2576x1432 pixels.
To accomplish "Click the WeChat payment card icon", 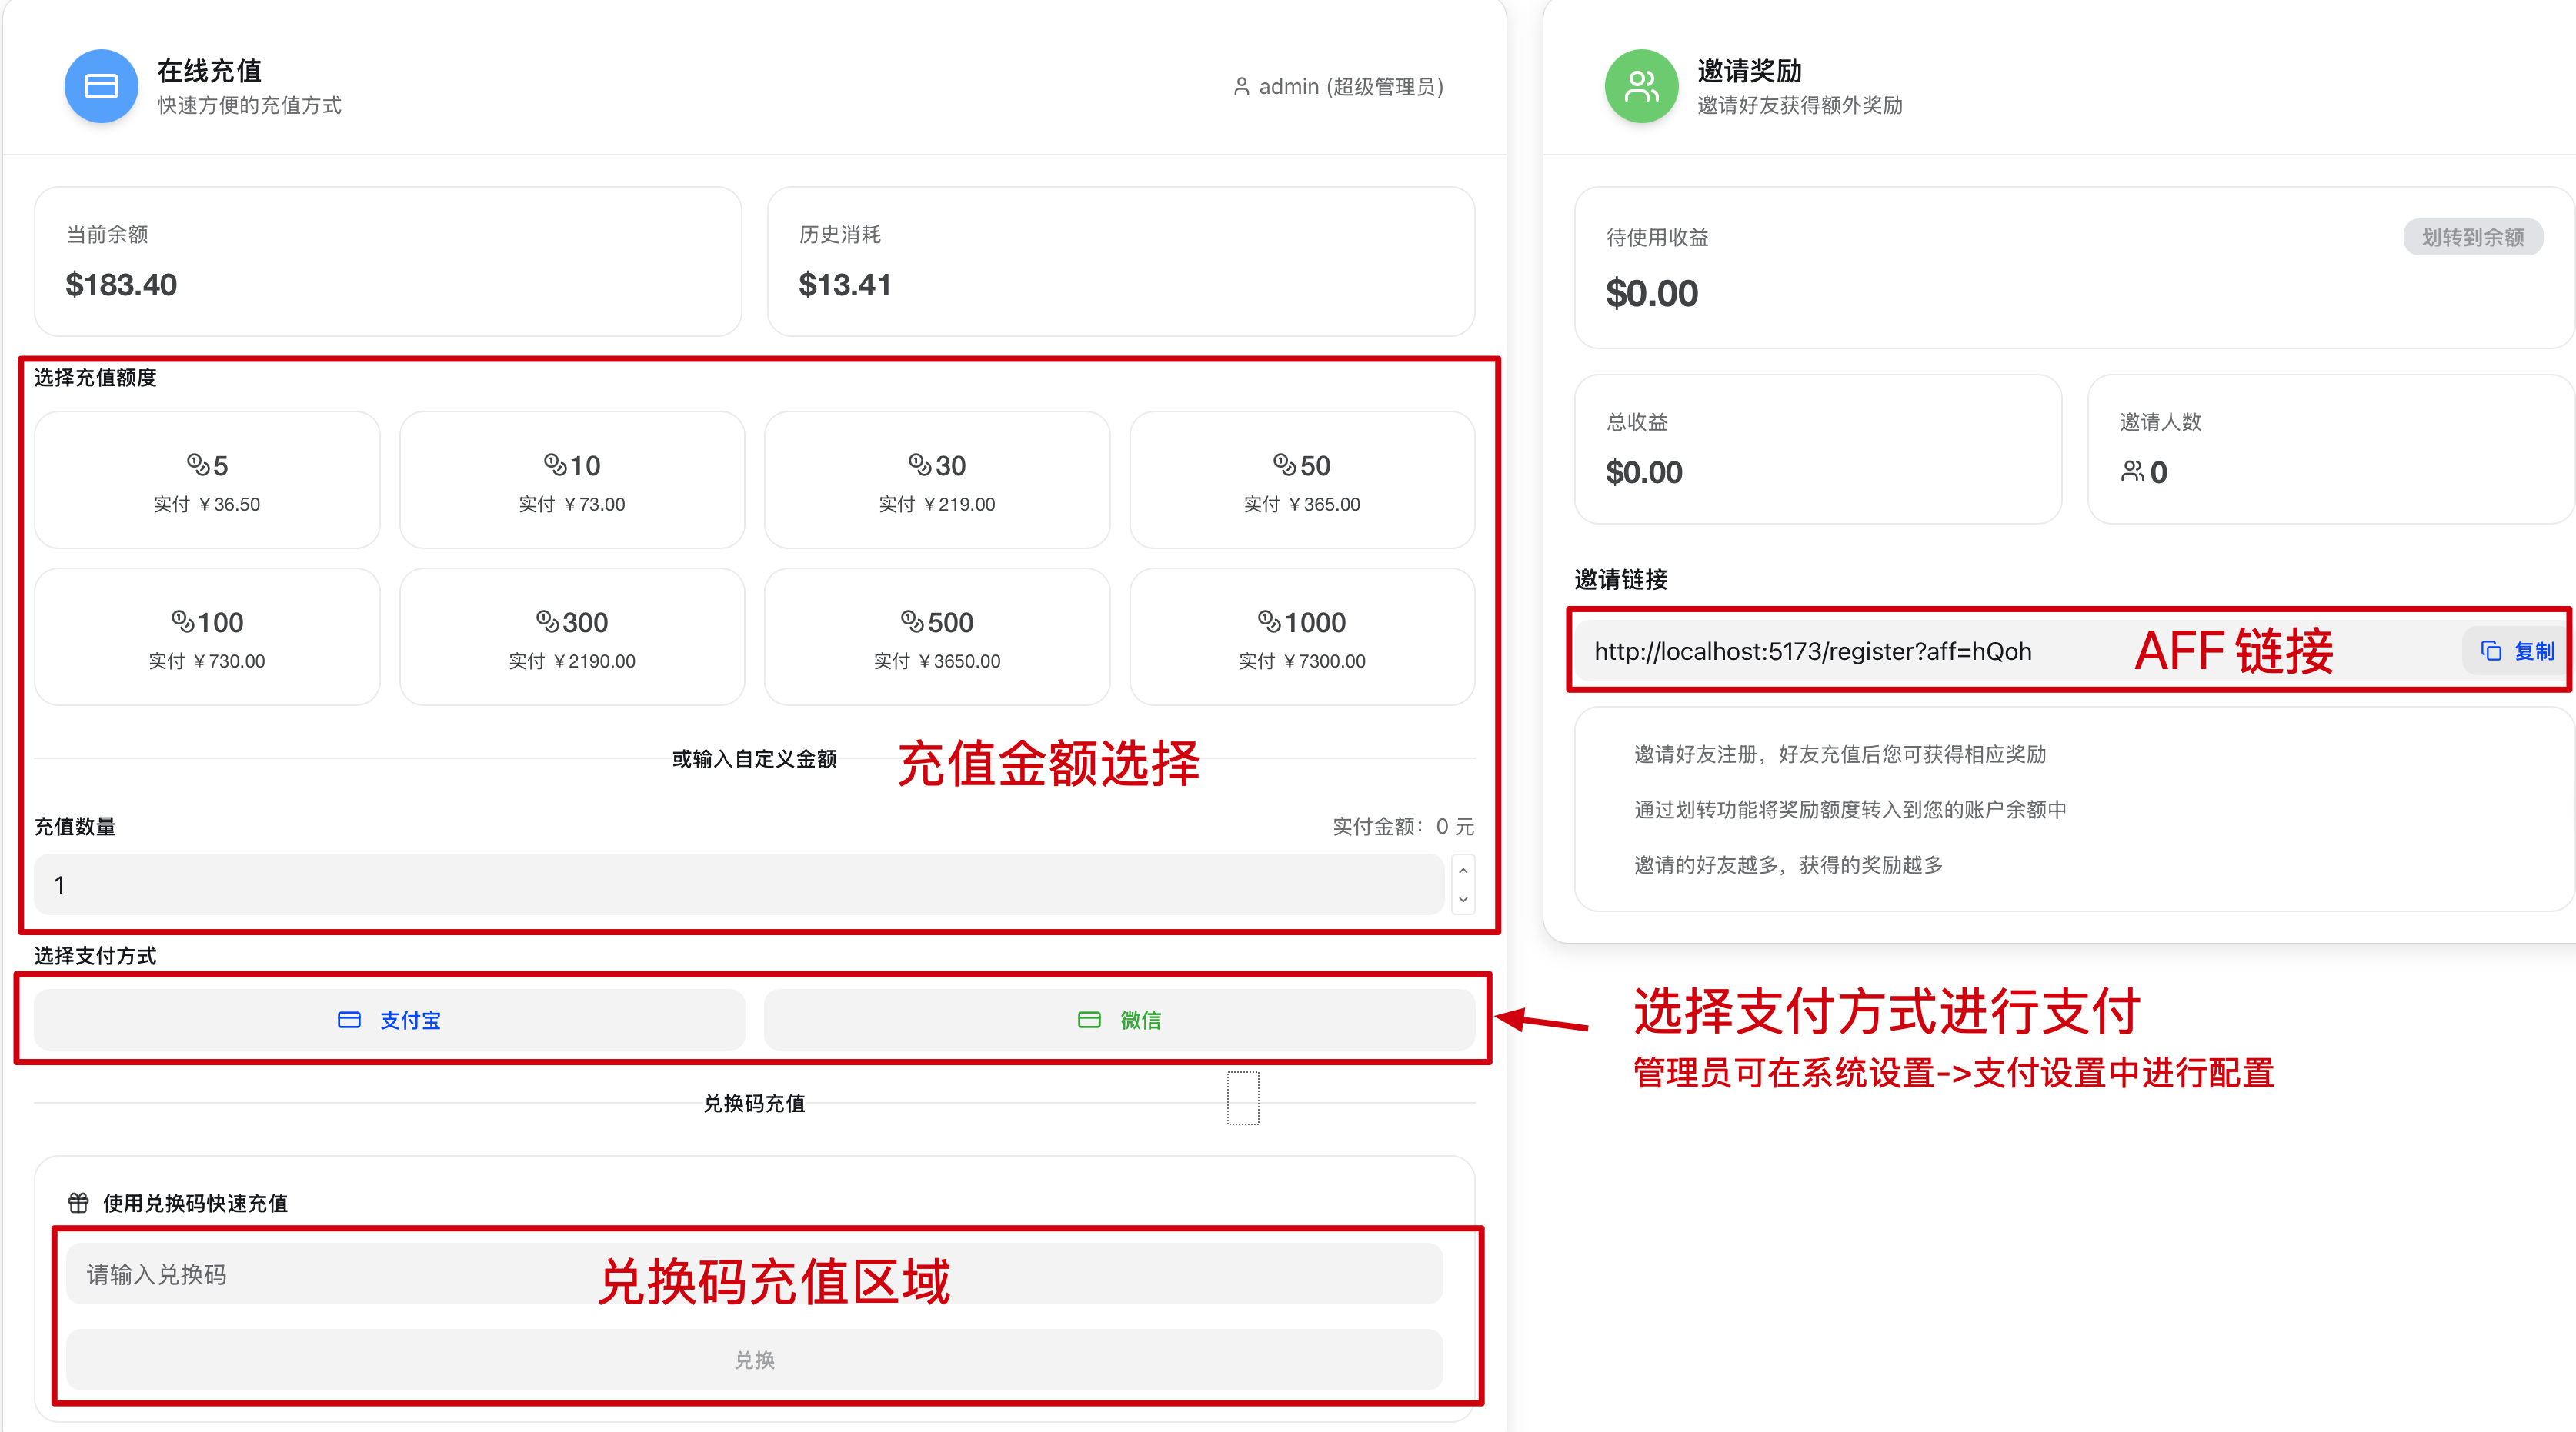I will (1089, 1021).
